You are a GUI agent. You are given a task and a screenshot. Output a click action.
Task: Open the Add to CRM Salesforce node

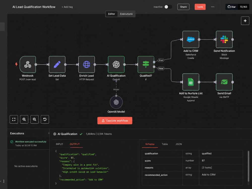[x=191, y=39]
